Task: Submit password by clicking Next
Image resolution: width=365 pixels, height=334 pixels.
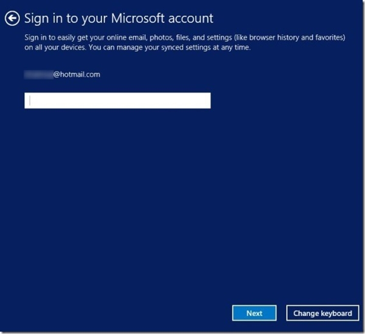Action: tap(254, 313)
